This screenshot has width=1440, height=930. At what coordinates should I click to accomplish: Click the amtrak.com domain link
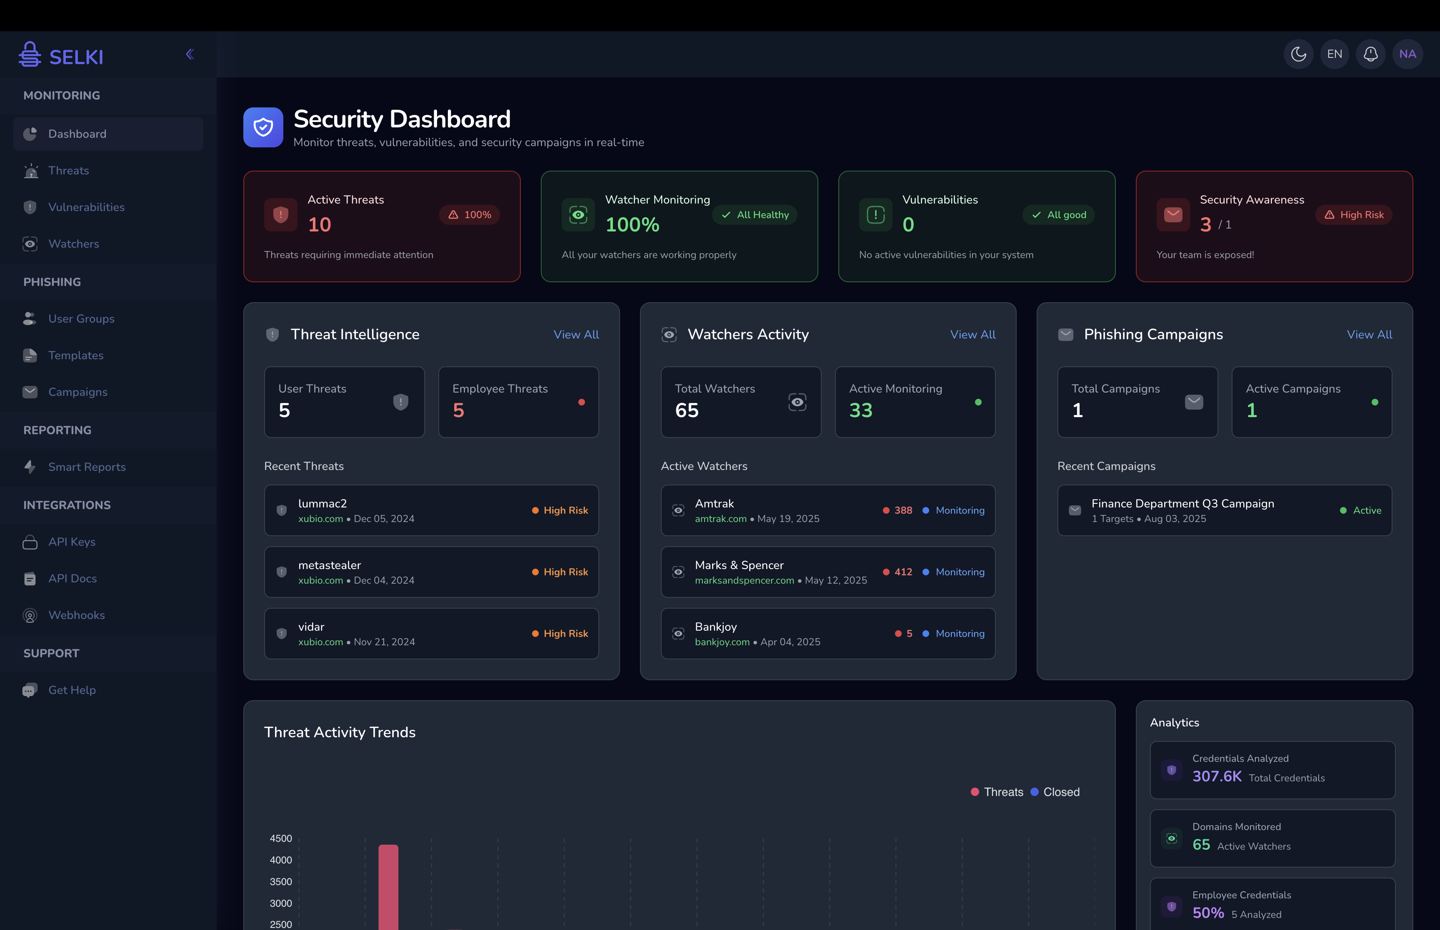tap(720, 519)
